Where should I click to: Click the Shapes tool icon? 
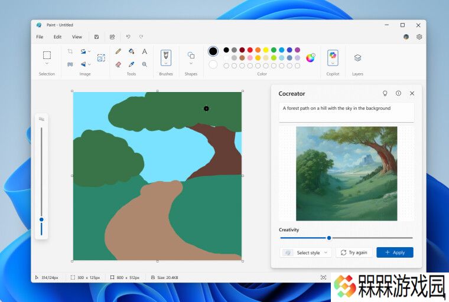pos(191,55)
